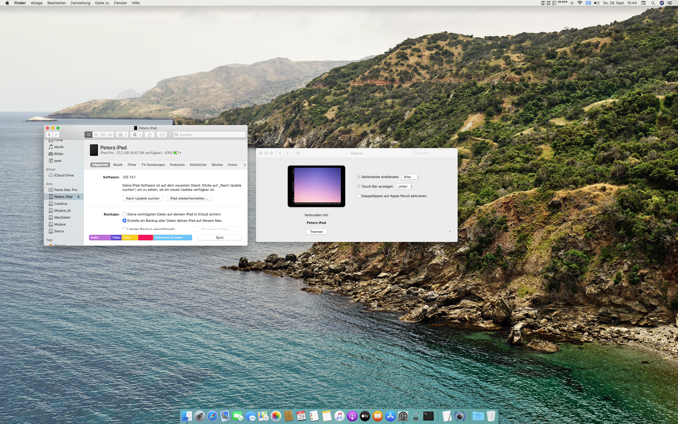The width and height of the screenshot is (678, 424).
Task: Open the sidebar position dropdown links
Action: [x=411, y=177]
